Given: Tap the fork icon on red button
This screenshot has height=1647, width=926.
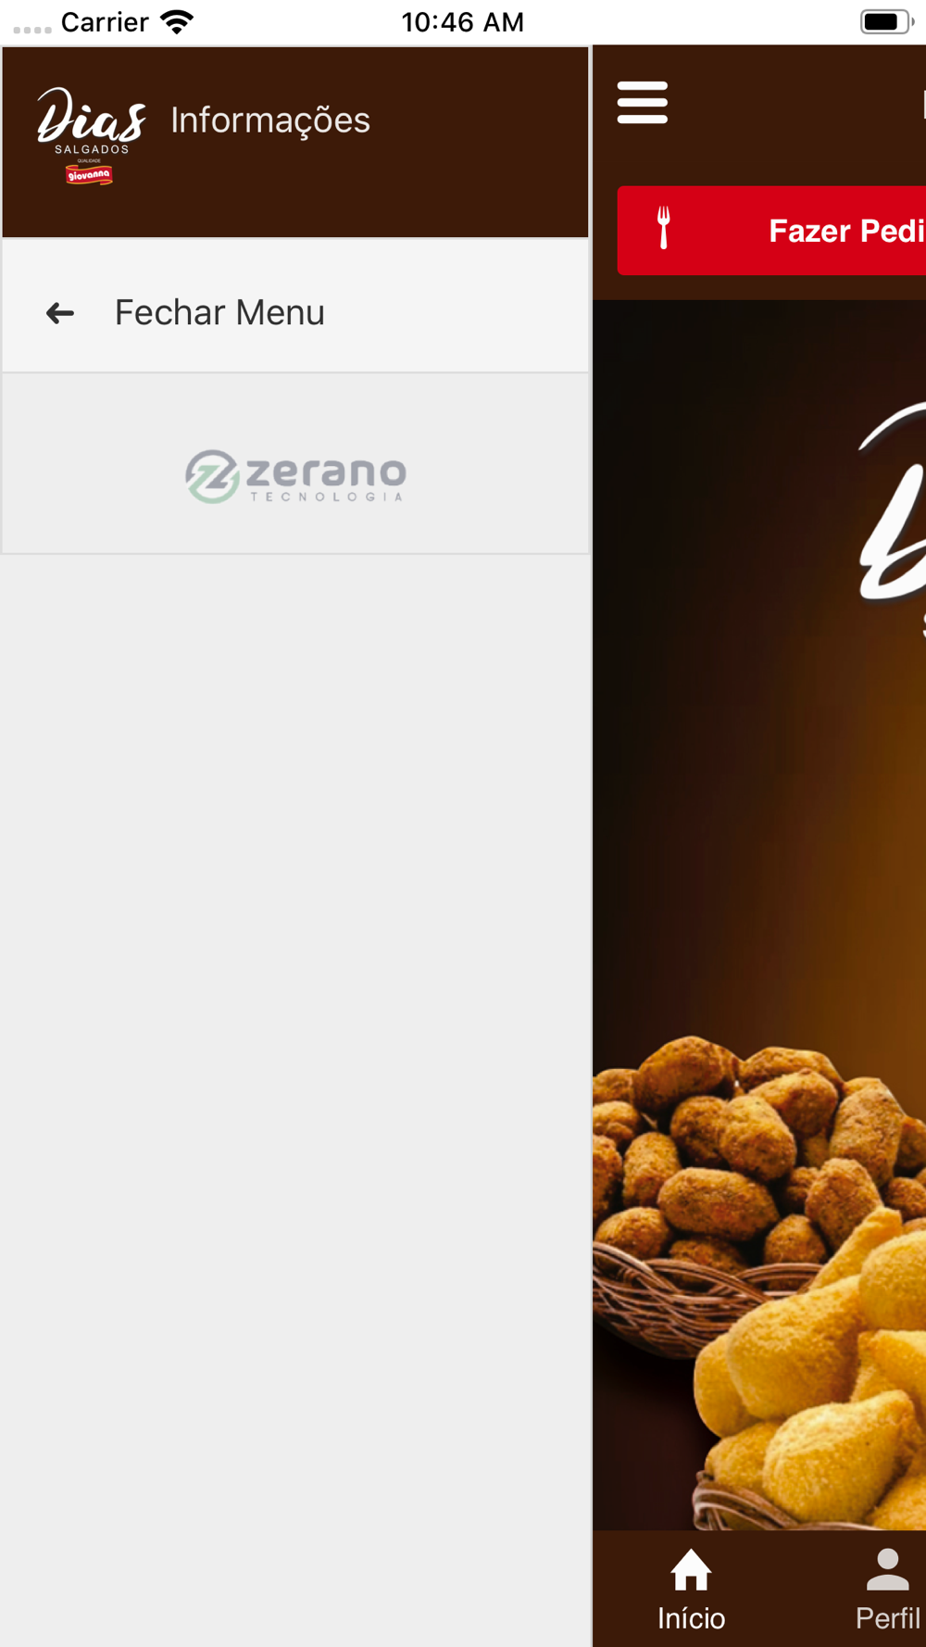Looking at the screenshot, I should pos(663,228).
